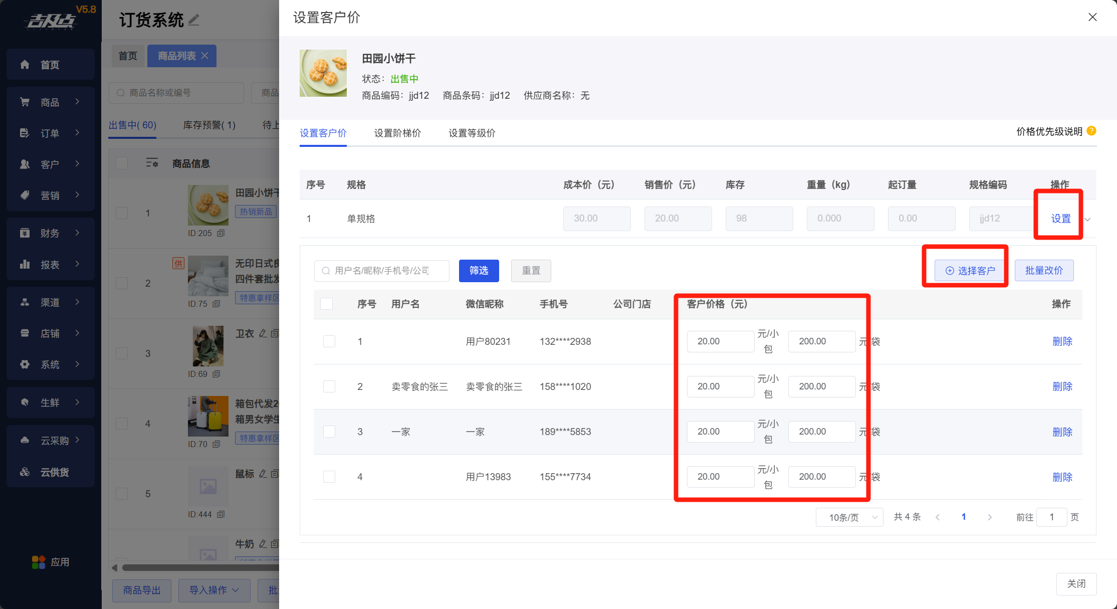Click the 云供货 sidebar icon
The height and width of the screenshot is (609, 1117).
[x=25, y=472]
